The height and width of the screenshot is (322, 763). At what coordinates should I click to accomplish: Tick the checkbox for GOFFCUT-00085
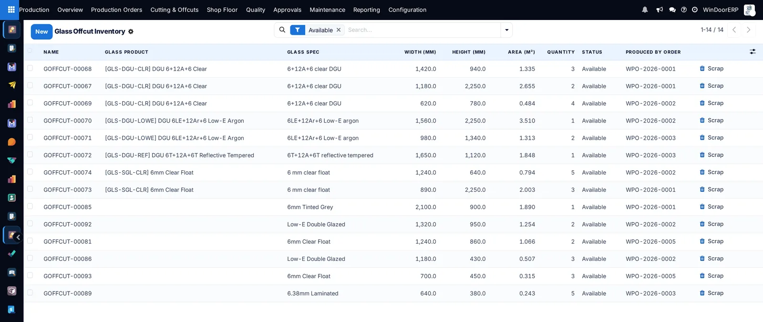pos(30,207)
